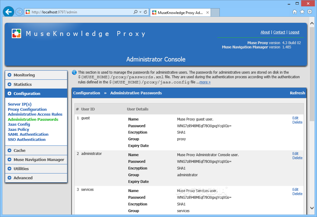The image size is (317, 217).
Task: Expand the Cache menu section
Action: (x=36, y=150)
